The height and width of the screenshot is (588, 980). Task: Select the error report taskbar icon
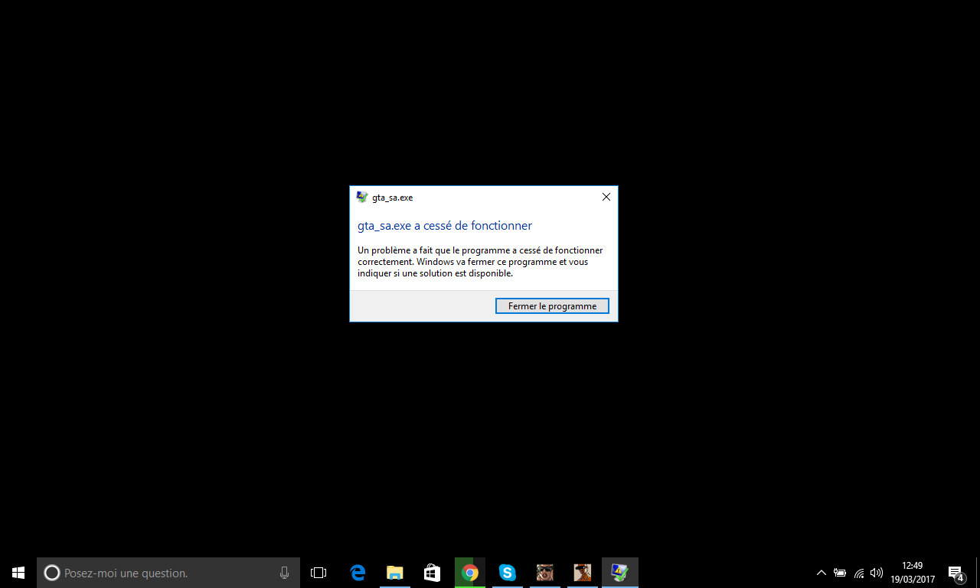click(x=620, y=573)
